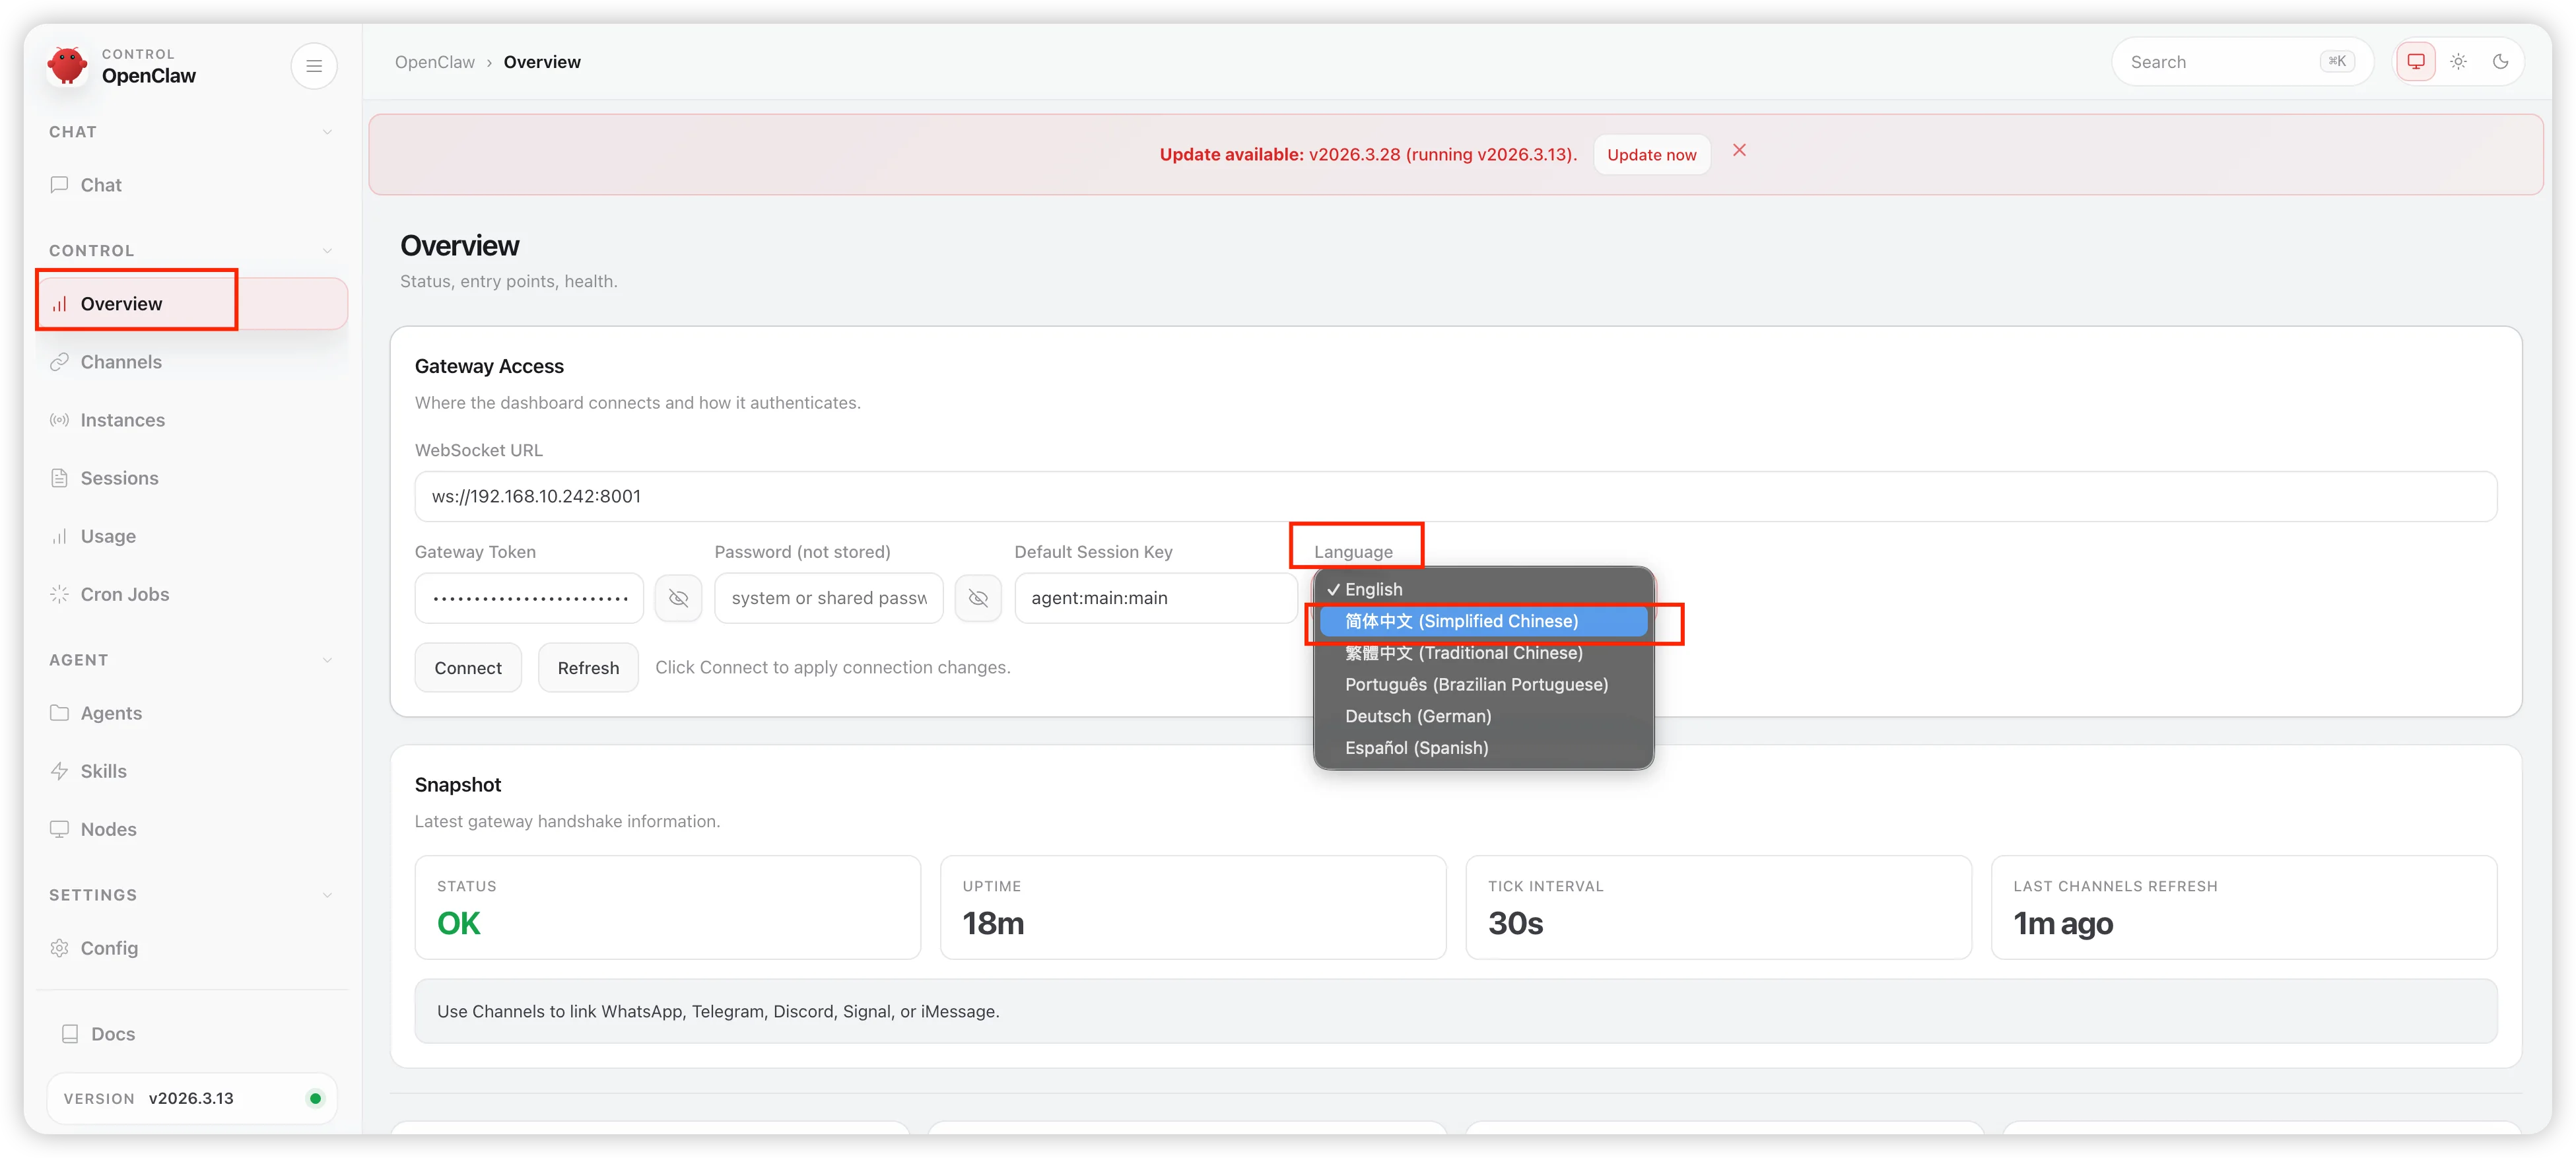The width and height of the screenshot is (2576, 1158).
Task: Select Español (Spanish) language option
Action: [x=1484, y=748]
